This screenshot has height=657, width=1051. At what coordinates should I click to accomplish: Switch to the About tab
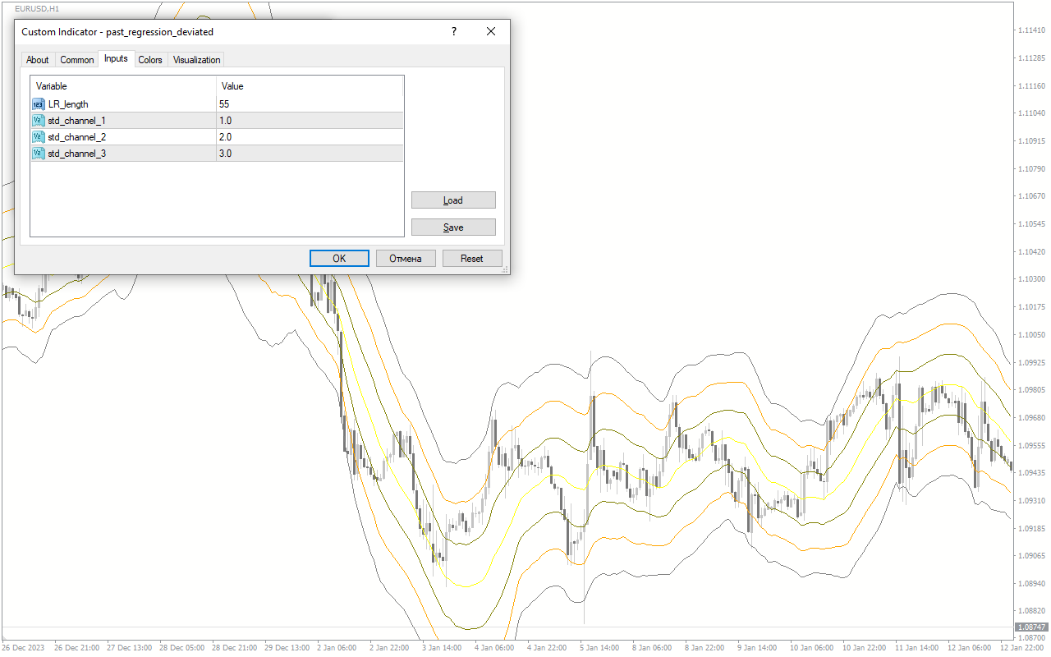[38, 60]
